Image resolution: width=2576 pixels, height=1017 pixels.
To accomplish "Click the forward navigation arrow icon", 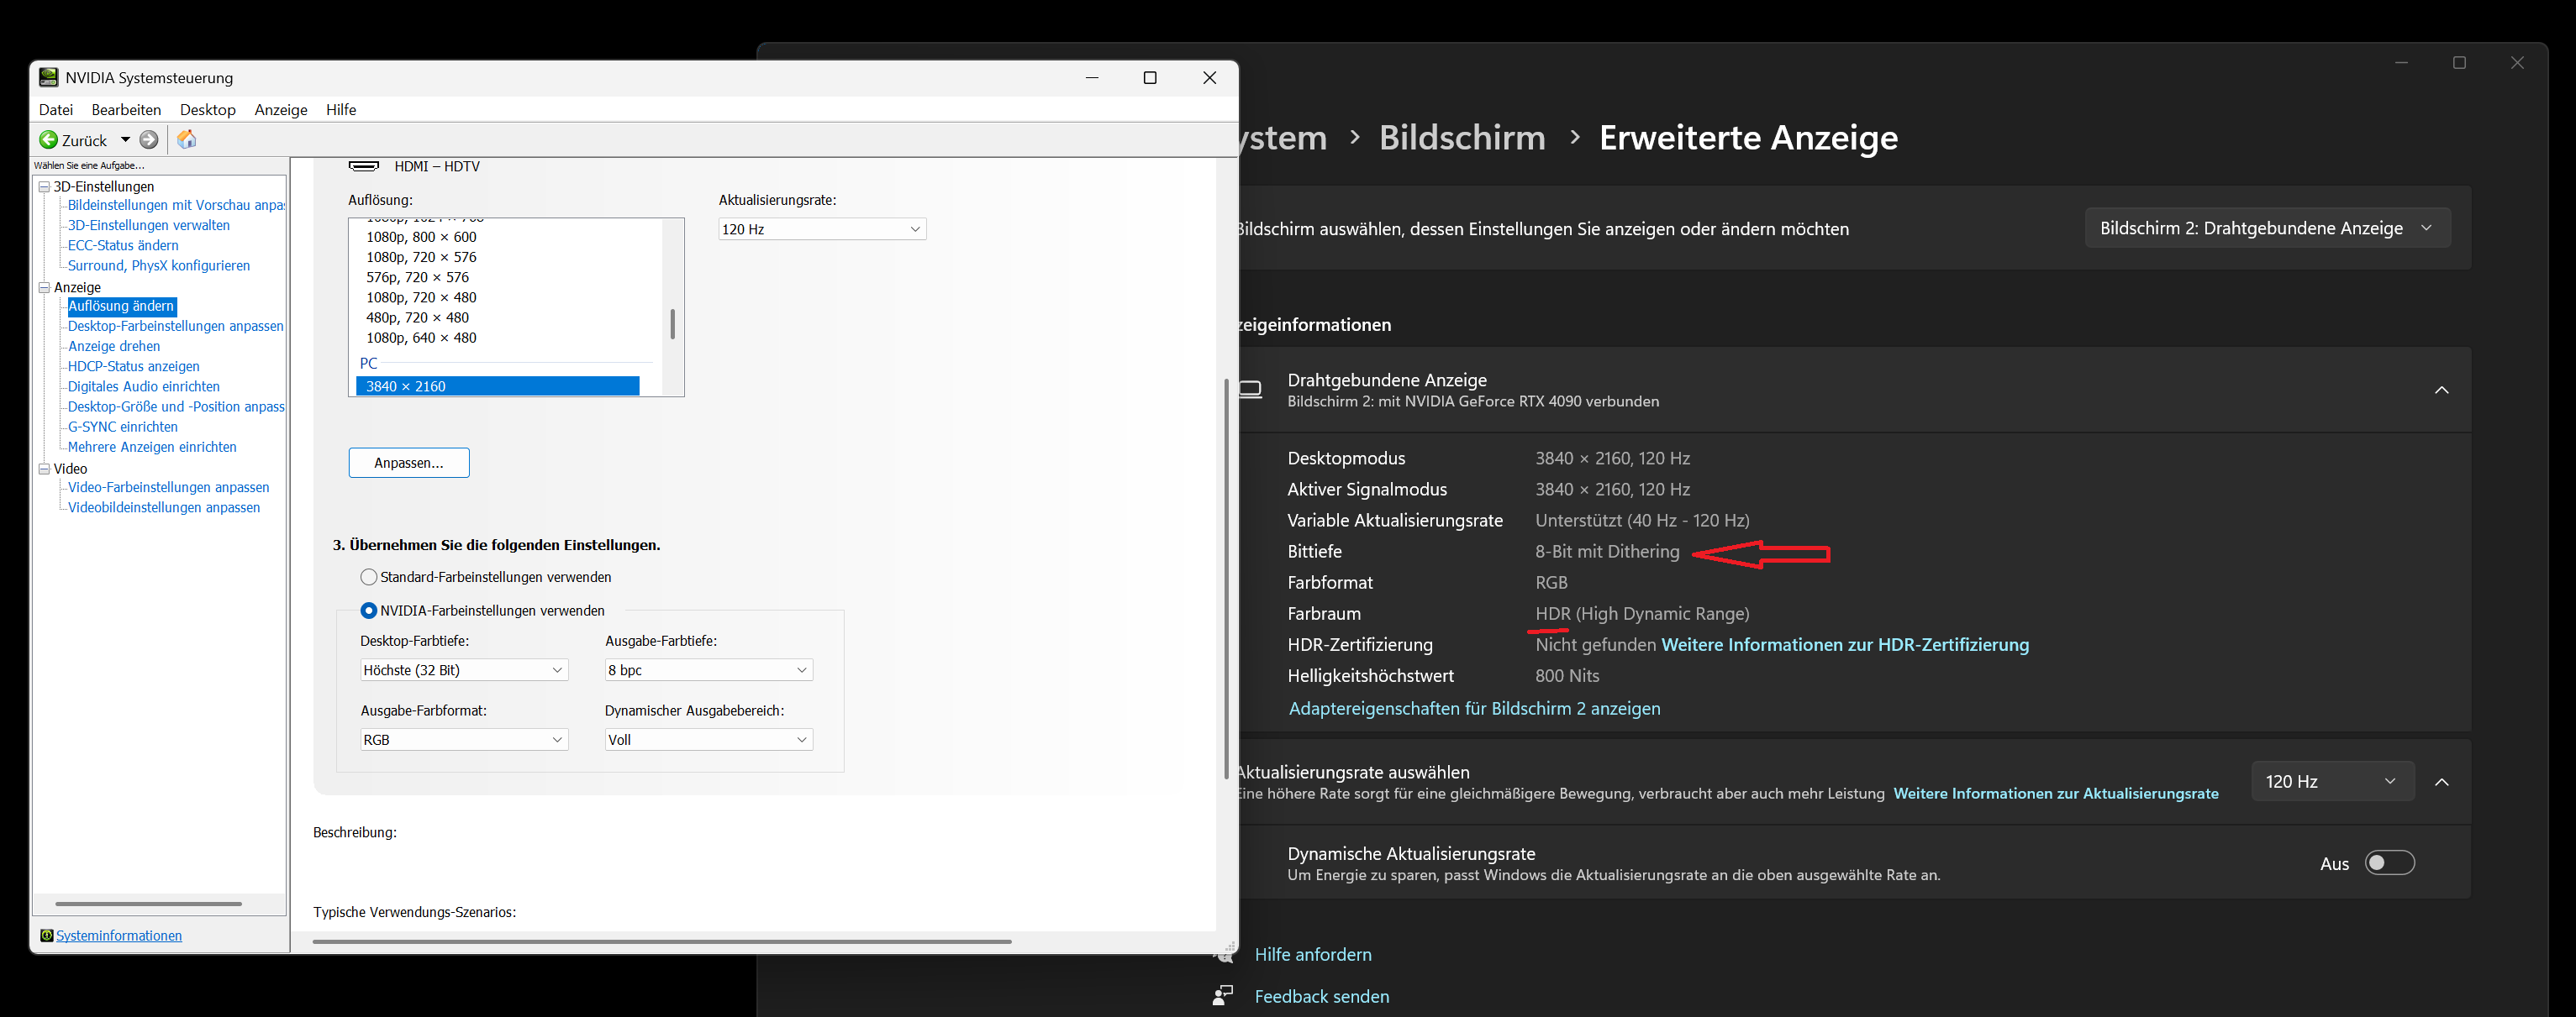I will 150,140.
